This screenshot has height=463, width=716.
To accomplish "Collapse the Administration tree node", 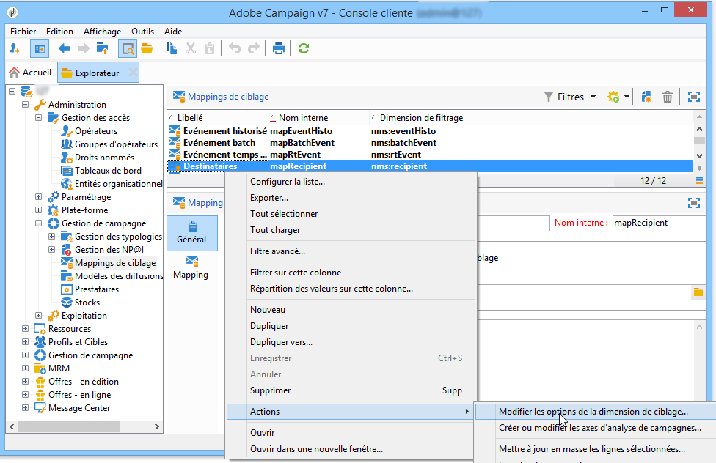I will (26, 105).
